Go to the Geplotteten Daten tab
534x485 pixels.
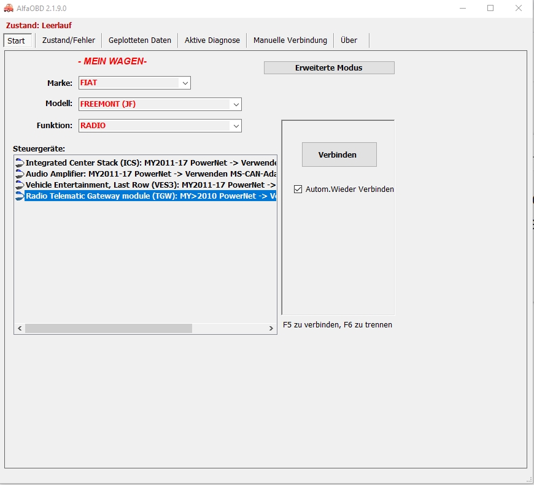click(140, 40)
